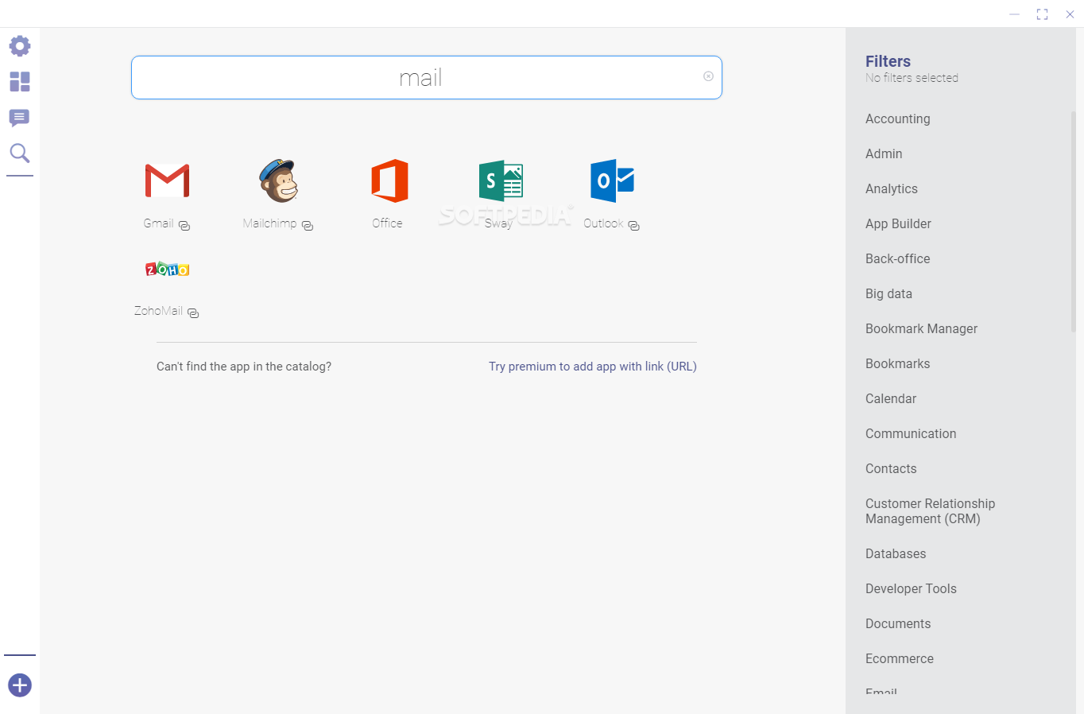Click the multi-instance icon next to Outlook
The width and height of the screenshot is (1084, 714).
coord(633,226)
